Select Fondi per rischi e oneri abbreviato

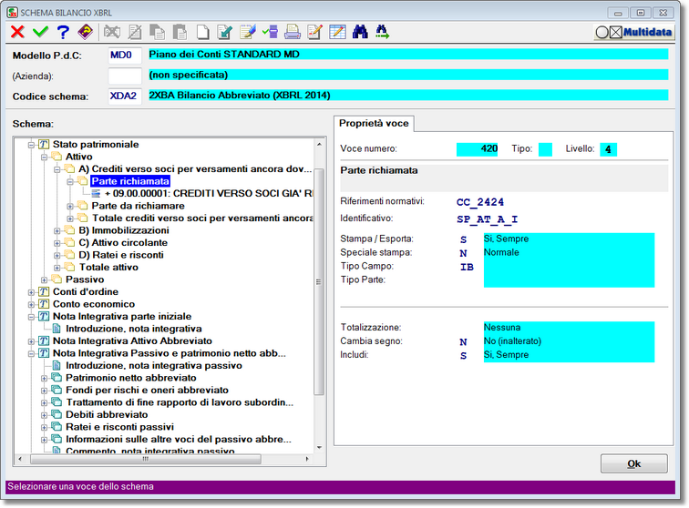(x=148, y=391)
